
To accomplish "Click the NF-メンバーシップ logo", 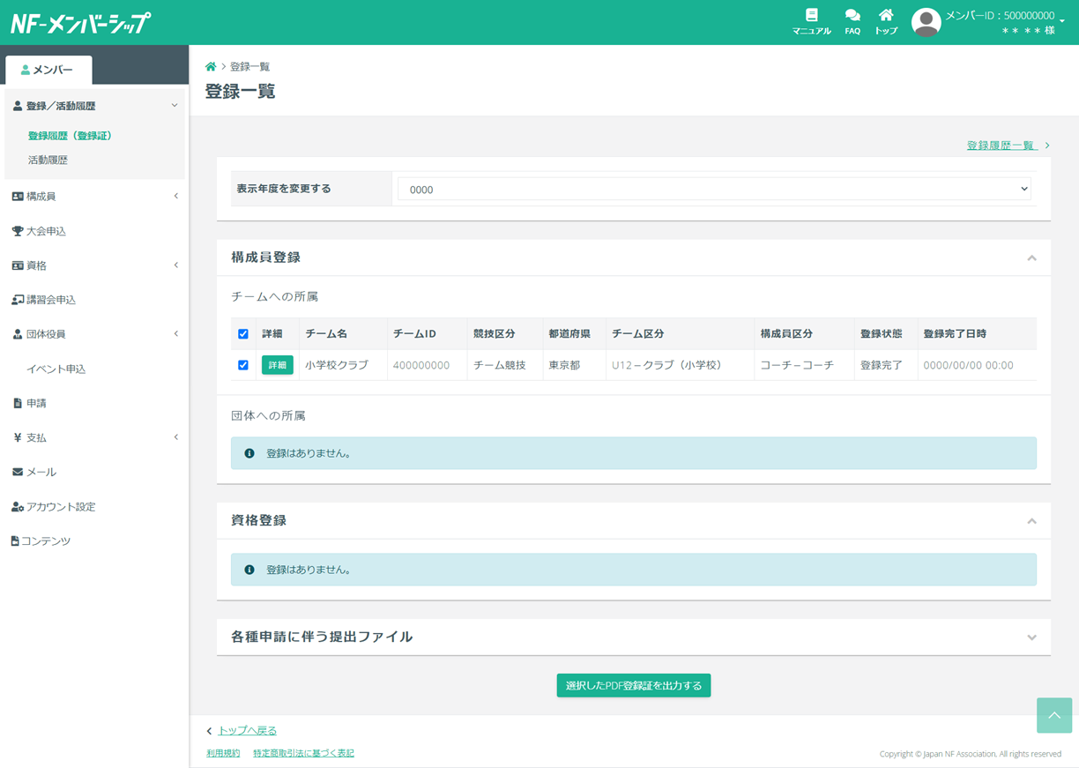I will [x=80, y=23].
